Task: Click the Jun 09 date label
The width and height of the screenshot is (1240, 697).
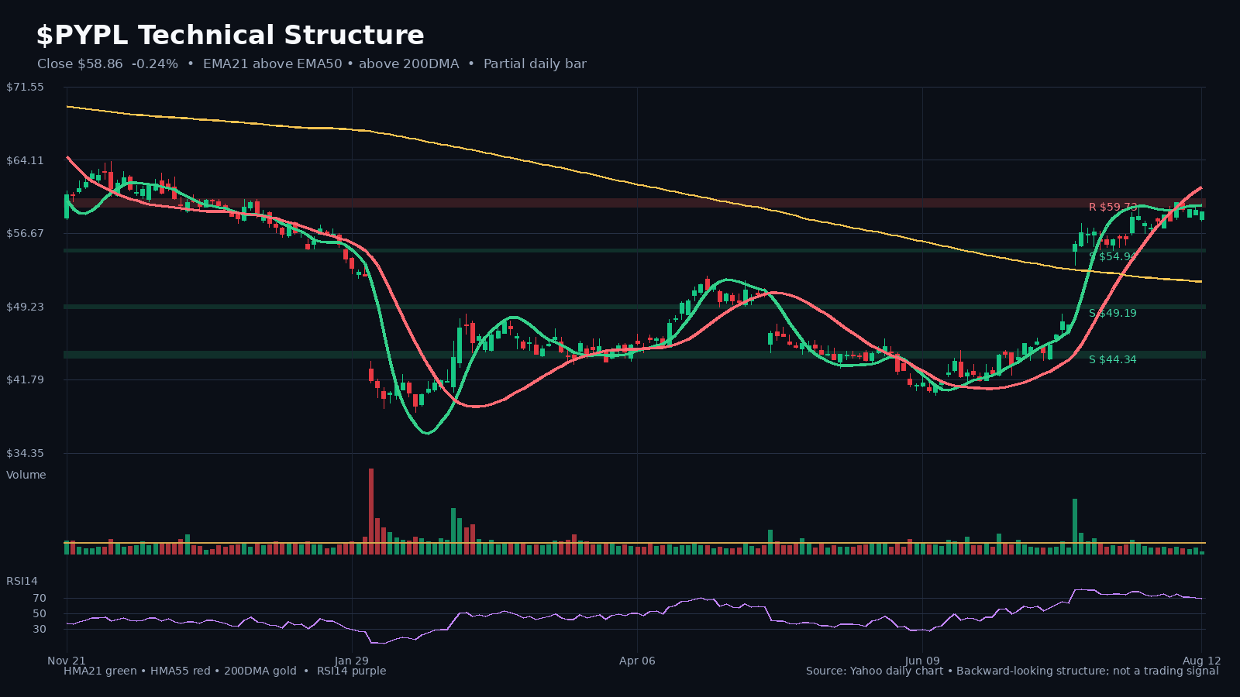Action: tap(922, 661)
